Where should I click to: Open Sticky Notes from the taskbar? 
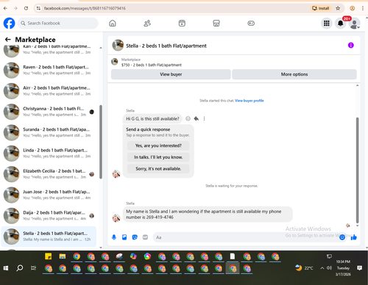[x=49, y=256]
